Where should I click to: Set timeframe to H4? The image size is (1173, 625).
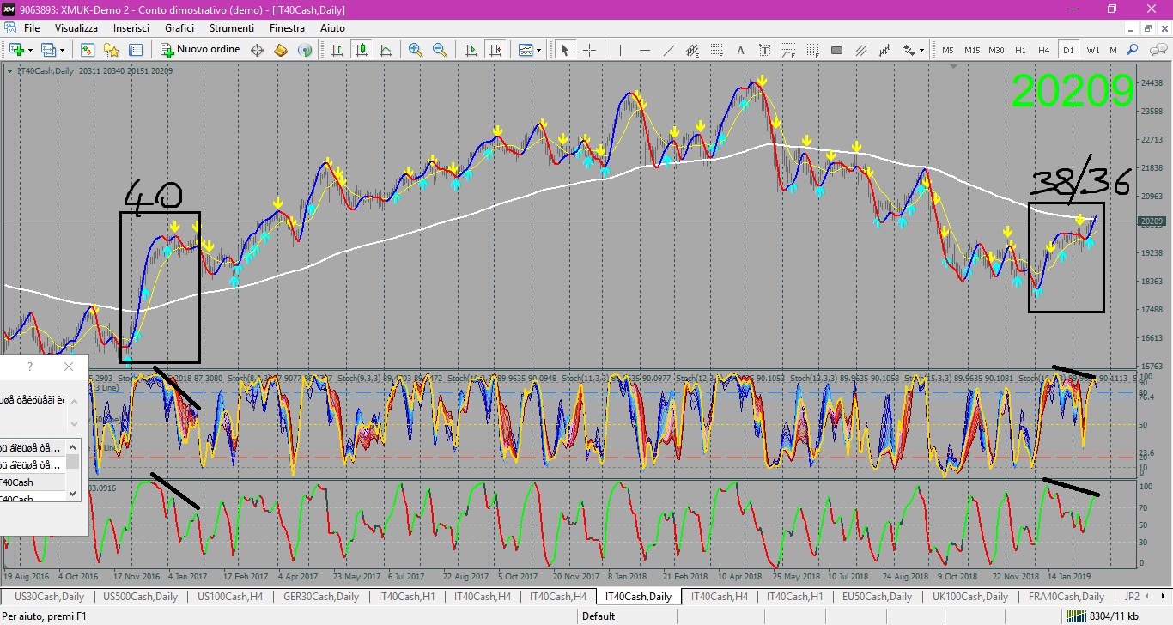tap(1044, 50)
